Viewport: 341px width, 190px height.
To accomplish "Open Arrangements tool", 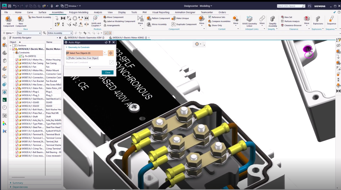I will (112, 25).
